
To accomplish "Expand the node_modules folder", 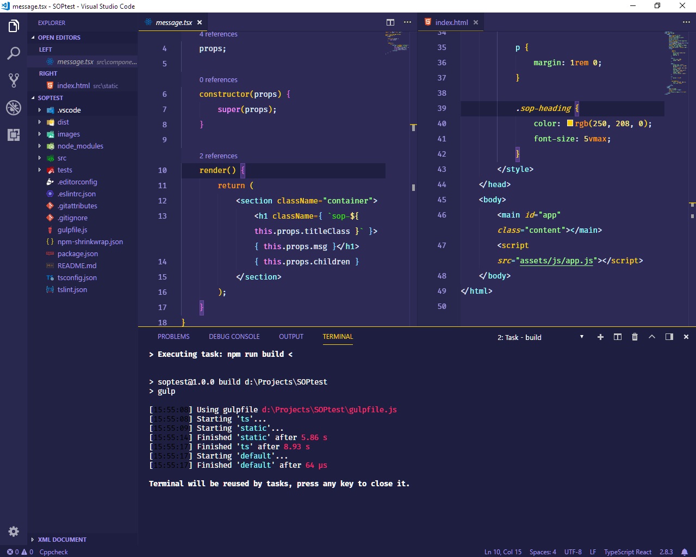I will point(79,146).
